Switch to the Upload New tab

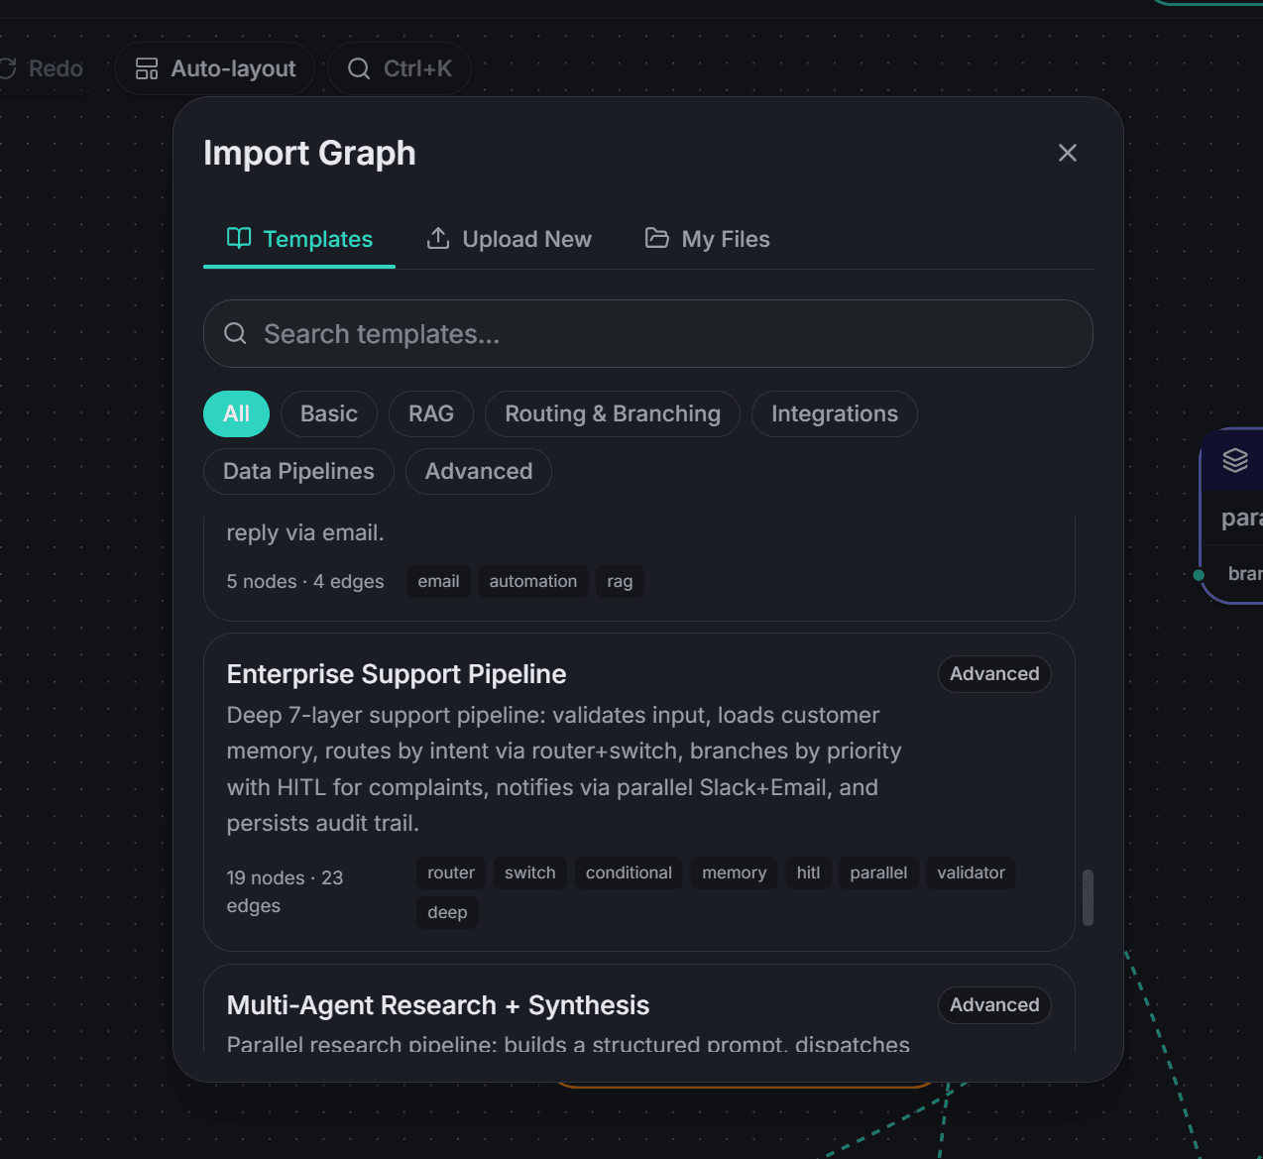[509, 238]
